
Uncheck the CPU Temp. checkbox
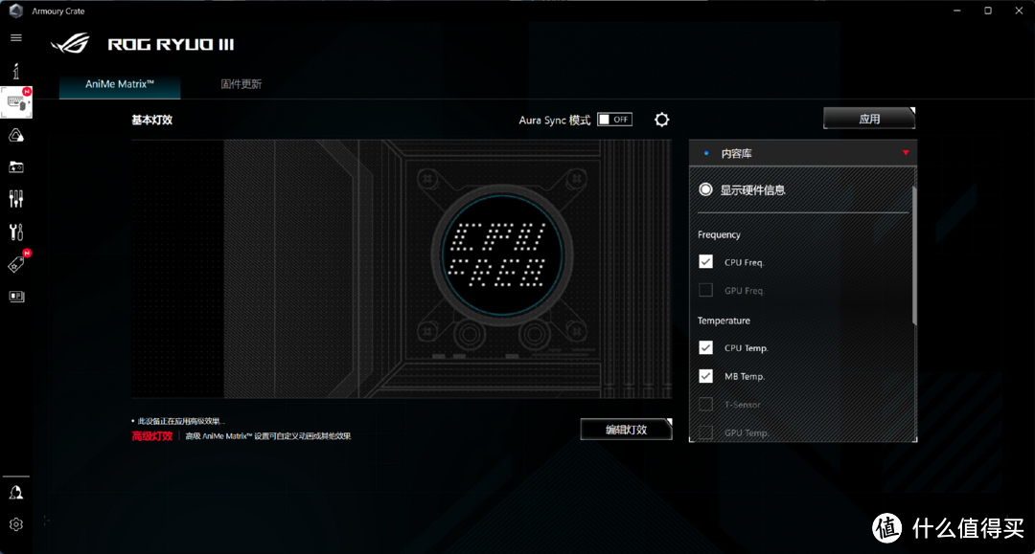[x=705, y=347]
